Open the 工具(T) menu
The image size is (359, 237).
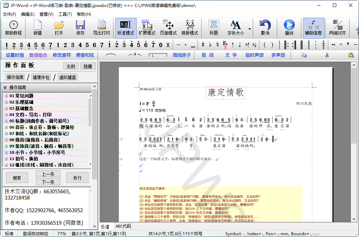tap(65, 14)
